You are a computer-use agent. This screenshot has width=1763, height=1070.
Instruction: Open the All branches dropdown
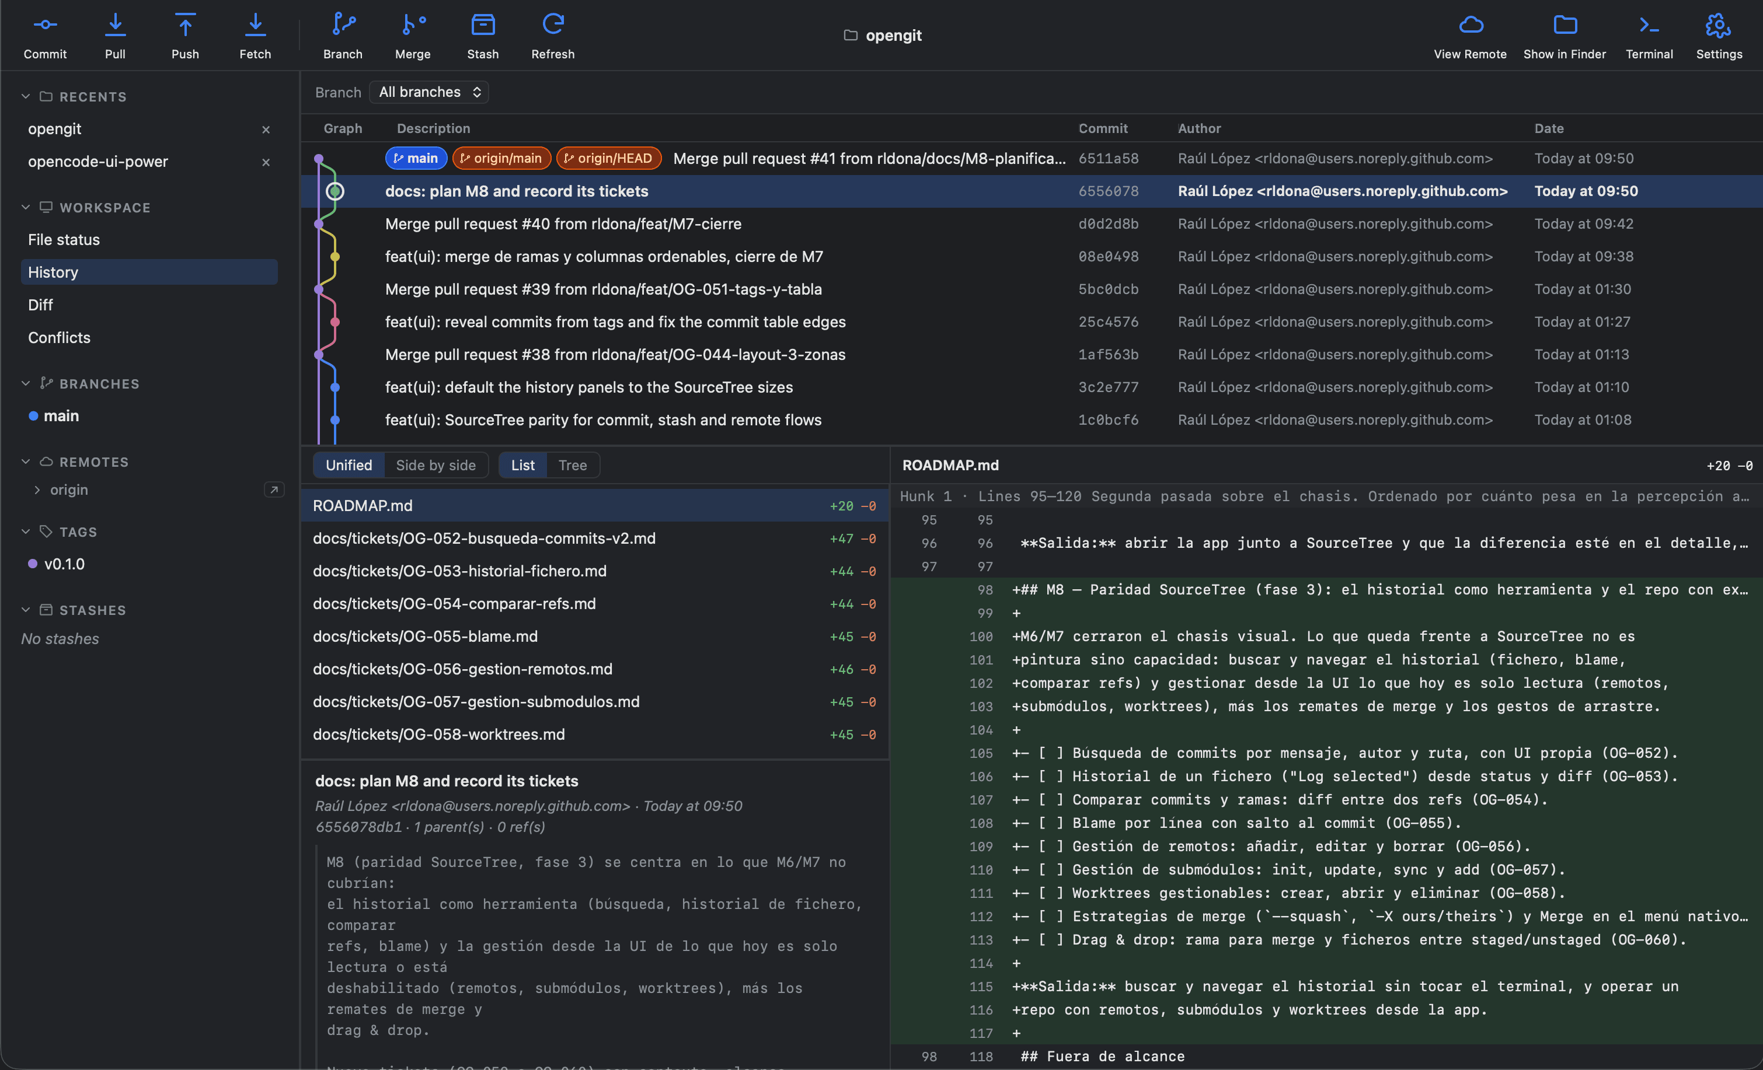[429, 92]
